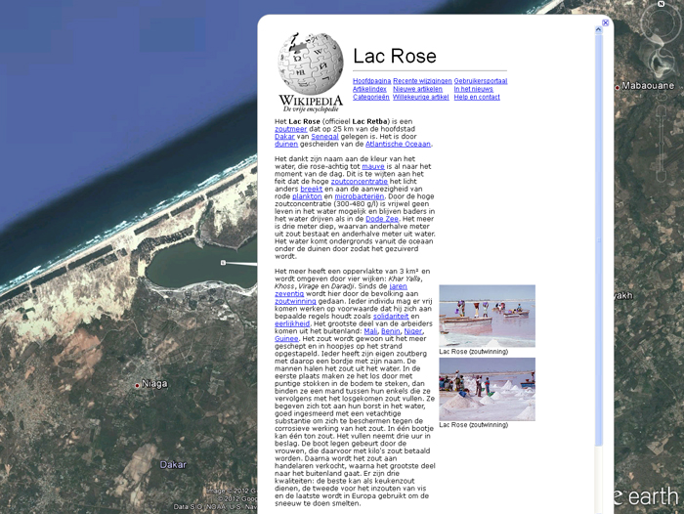
Task: Click the scroll-up arrow in the balloon
Action: pyautogui.click(x=598, y=29)
